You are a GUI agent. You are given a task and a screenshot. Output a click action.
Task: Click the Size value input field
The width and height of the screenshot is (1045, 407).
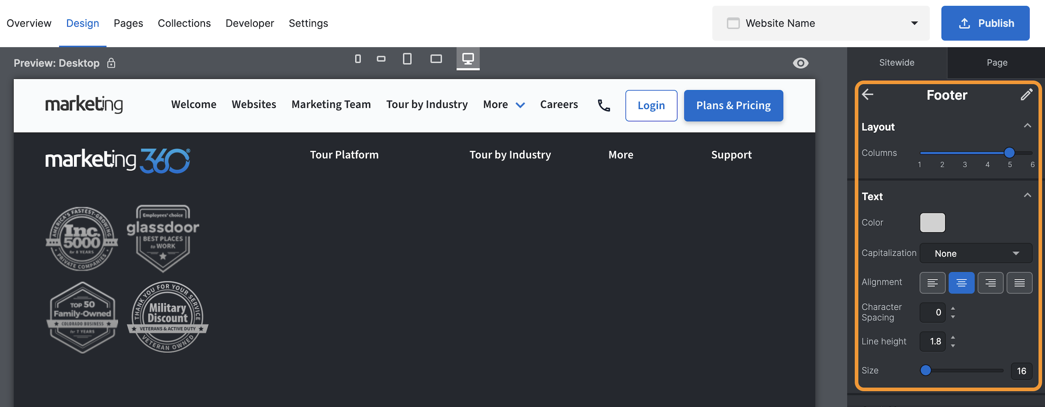click(x=1021, y=370)
